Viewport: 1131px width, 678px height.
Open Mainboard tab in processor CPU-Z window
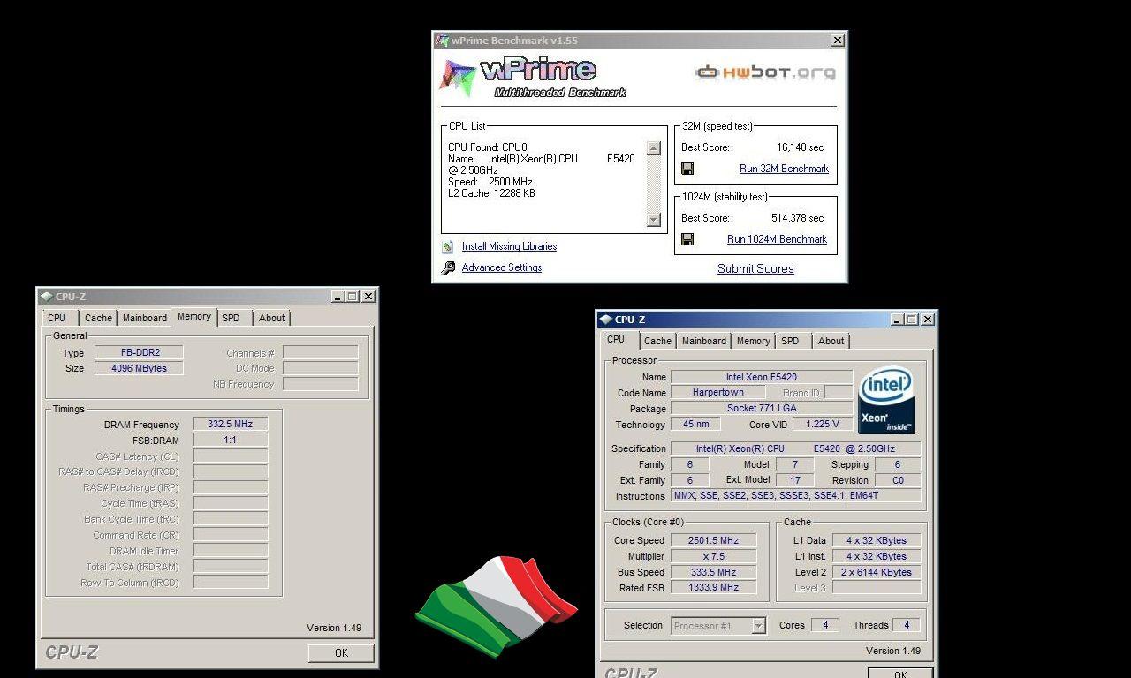pos(703,341)
